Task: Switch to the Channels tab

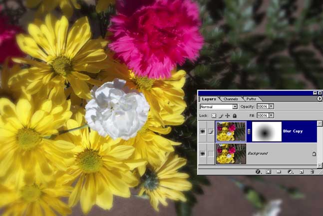Action: click(231, 99)
